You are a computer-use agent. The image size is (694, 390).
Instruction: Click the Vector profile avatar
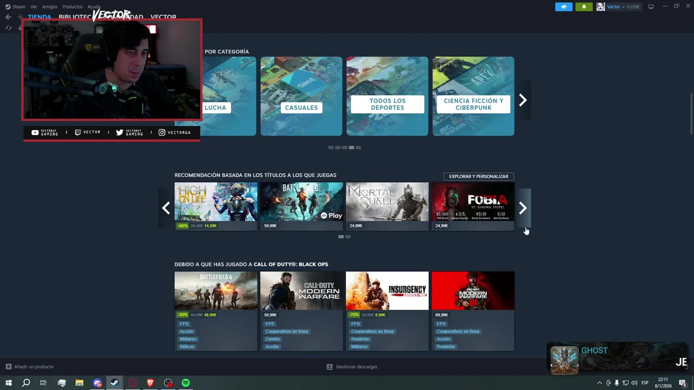tap(601, 6)
